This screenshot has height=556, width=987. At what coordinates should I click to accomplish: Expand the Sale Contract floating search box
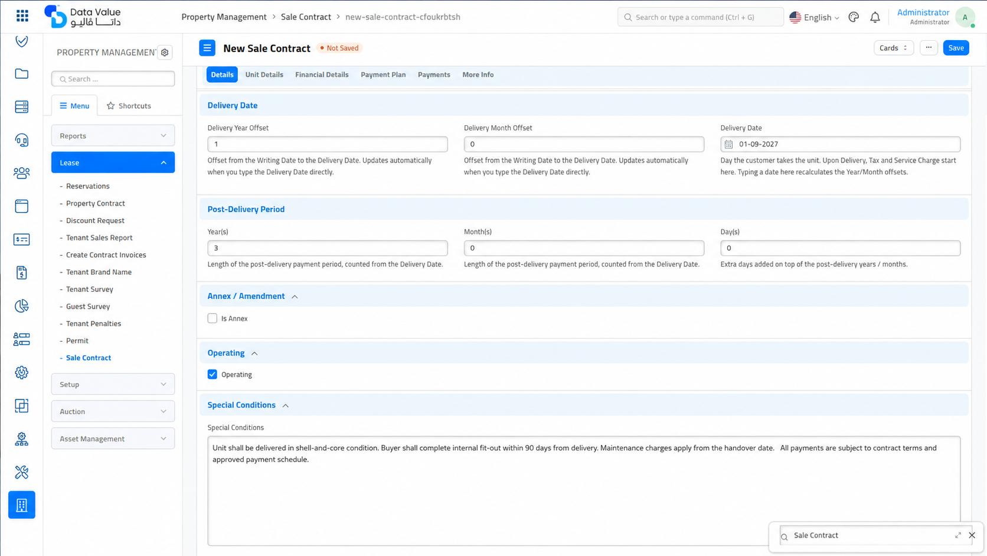click(958, 535)
